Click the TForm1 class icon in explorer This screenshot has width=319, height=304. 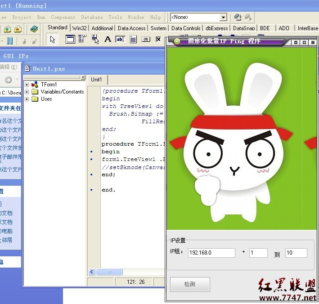tap(35, 85)
